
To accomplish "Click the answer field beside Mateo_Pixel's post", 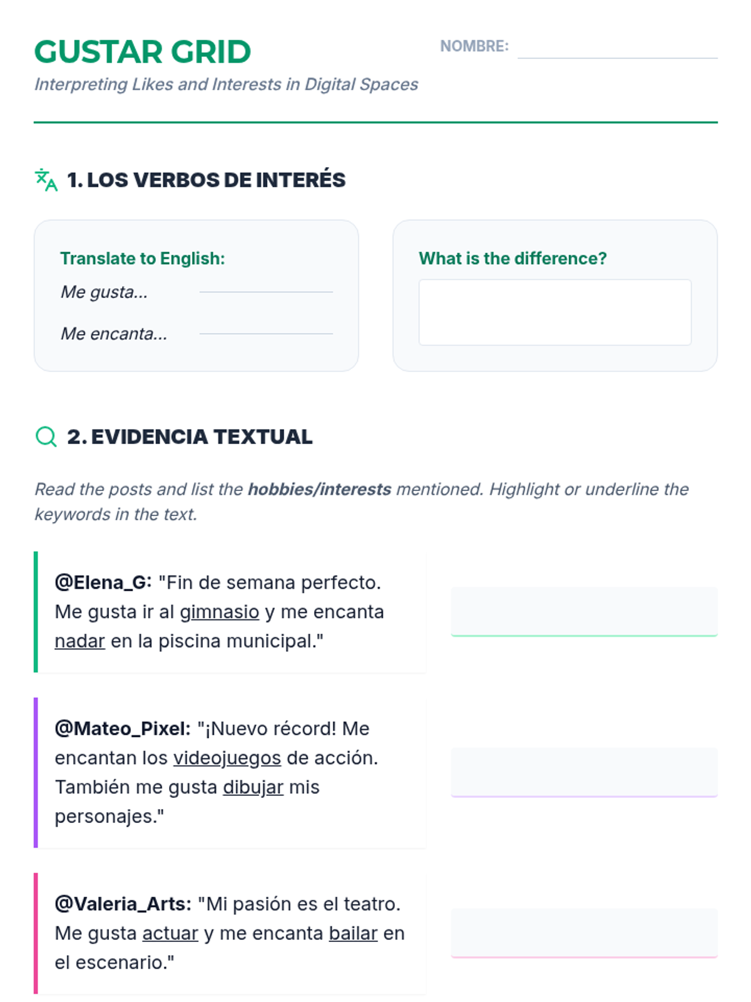I will click(x=584, y=772).
